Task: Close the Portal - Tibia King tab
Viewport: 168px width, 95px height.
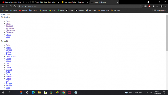Action: [x=58, y=2]
